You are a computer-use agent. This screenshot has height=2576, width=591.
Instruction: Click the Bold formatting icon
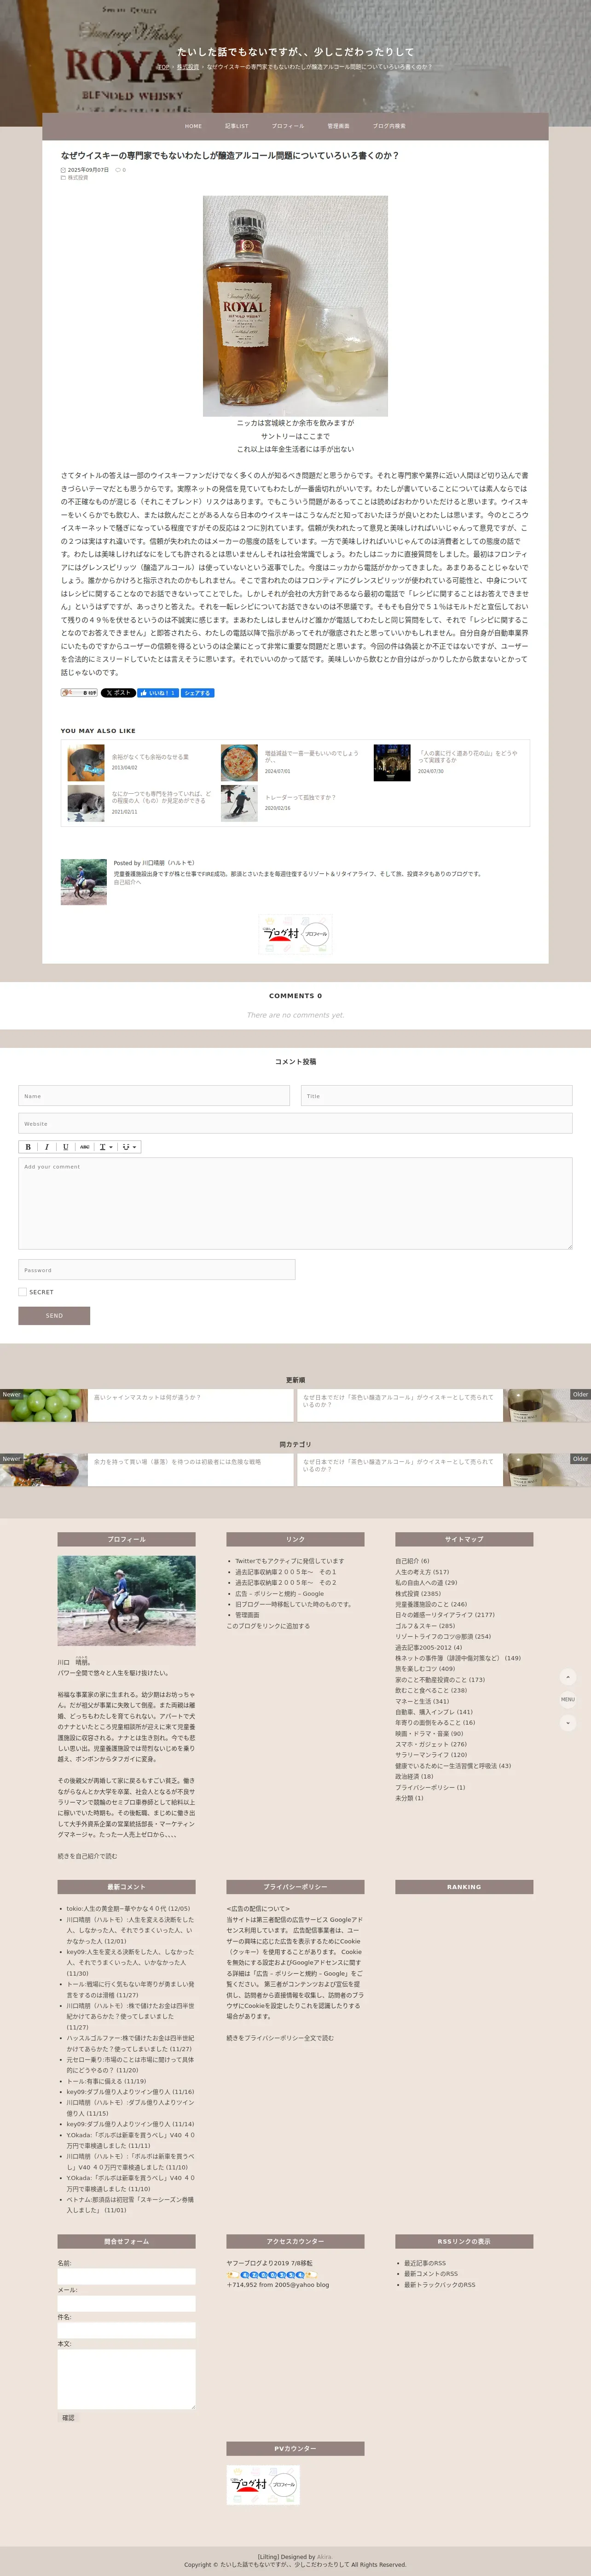pos(28,1147)
